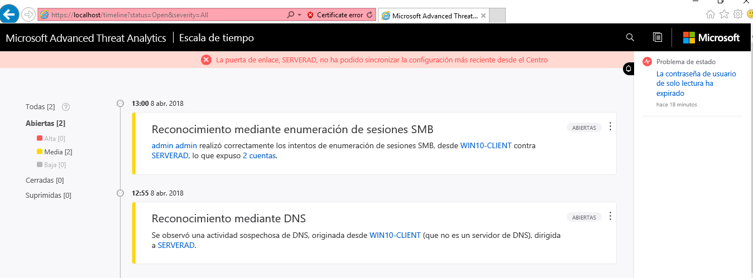Click the health problem heartbeat icon
Screen dimensions: 753x278
tap(648, 62)
